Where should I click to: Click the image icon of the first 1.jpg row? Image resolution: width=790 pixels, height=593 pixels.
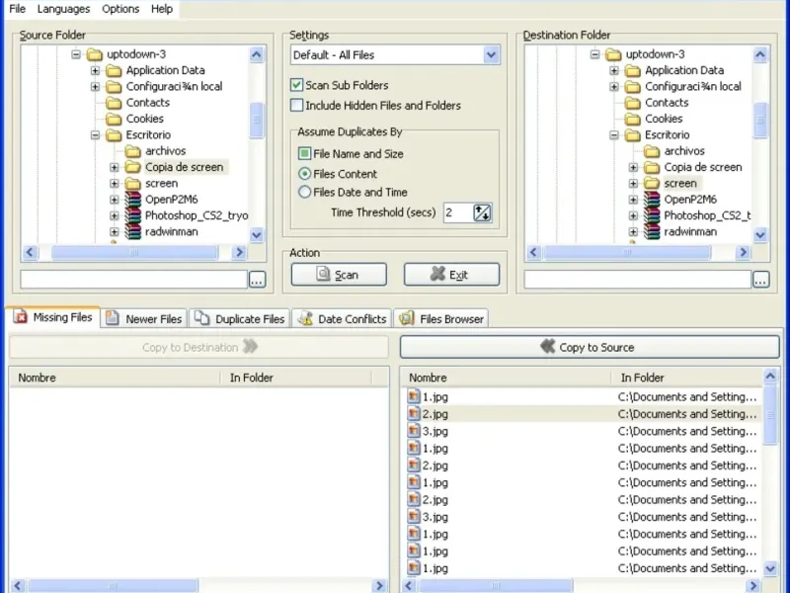(x=414, y=396)
